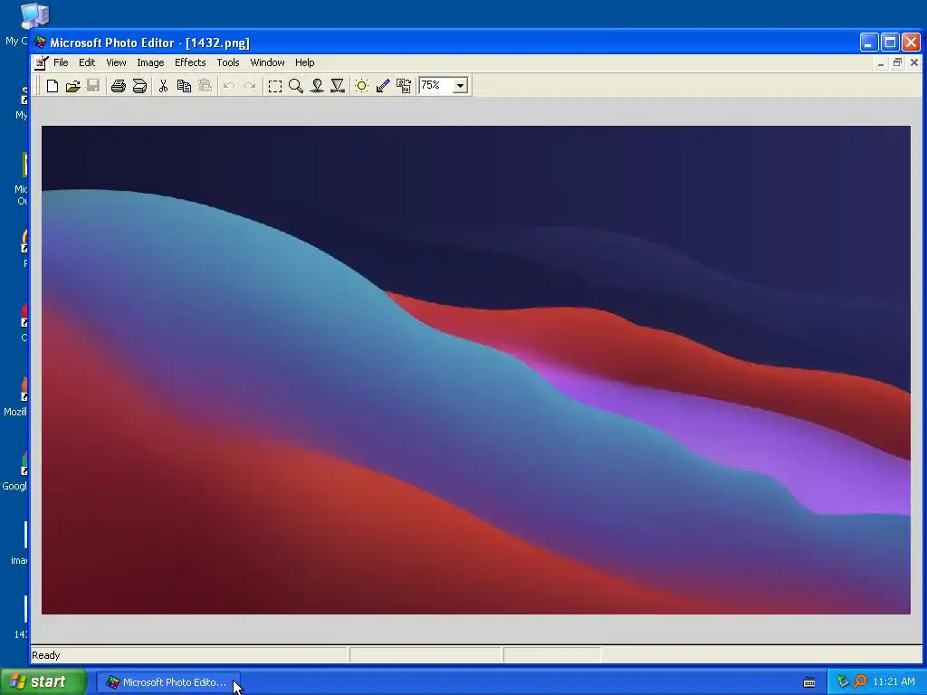927x695 pixels.
Task: Select the Sharpen tool icon
Action: [x=338, y=86]
